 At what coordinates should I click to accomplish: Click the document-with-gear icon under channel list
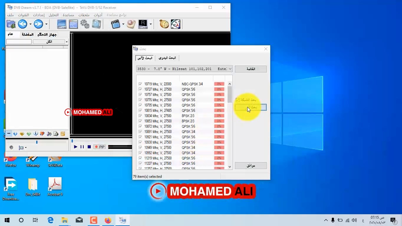(x=56, y=134)
